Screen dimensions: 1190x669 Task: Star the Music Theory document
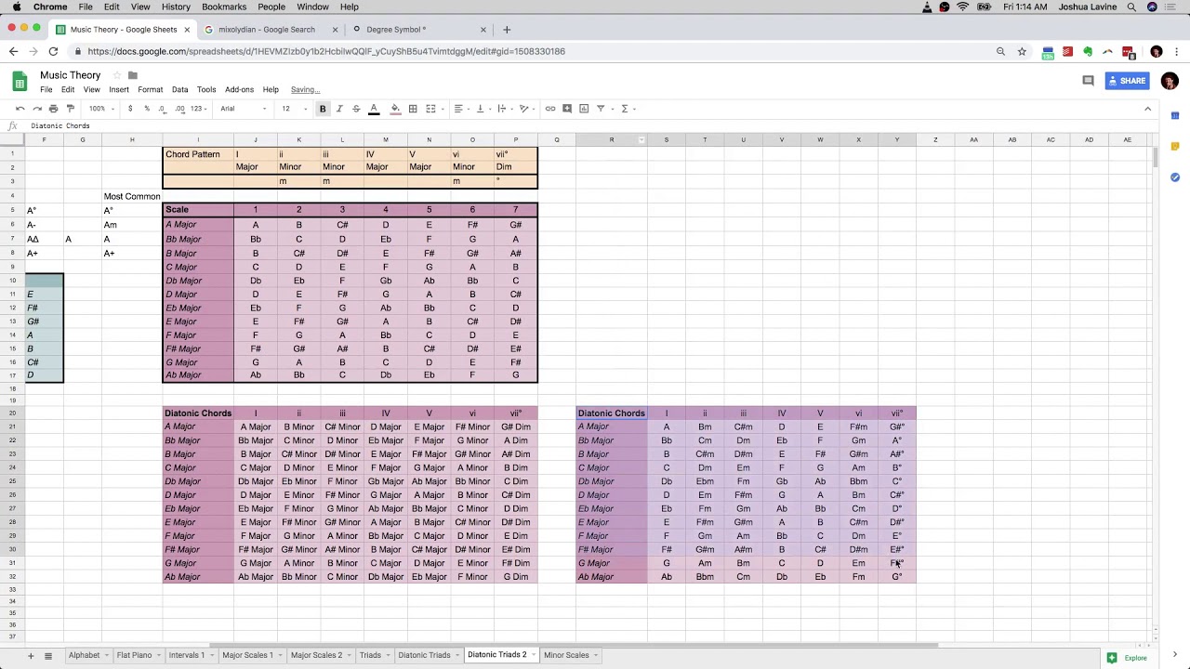click(x=117, y=75)
